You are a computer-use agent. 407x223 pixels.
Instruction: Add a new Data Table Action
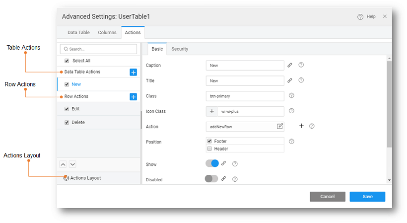tap(133, 72)
